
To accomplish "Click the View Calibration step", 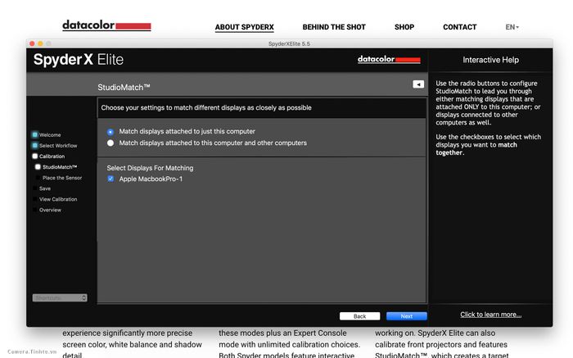I will tap(58, 199).
